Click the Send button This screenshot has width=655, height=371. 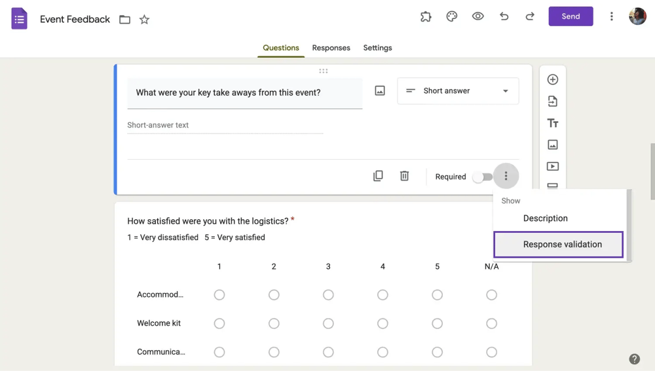[x=571, y=17]
